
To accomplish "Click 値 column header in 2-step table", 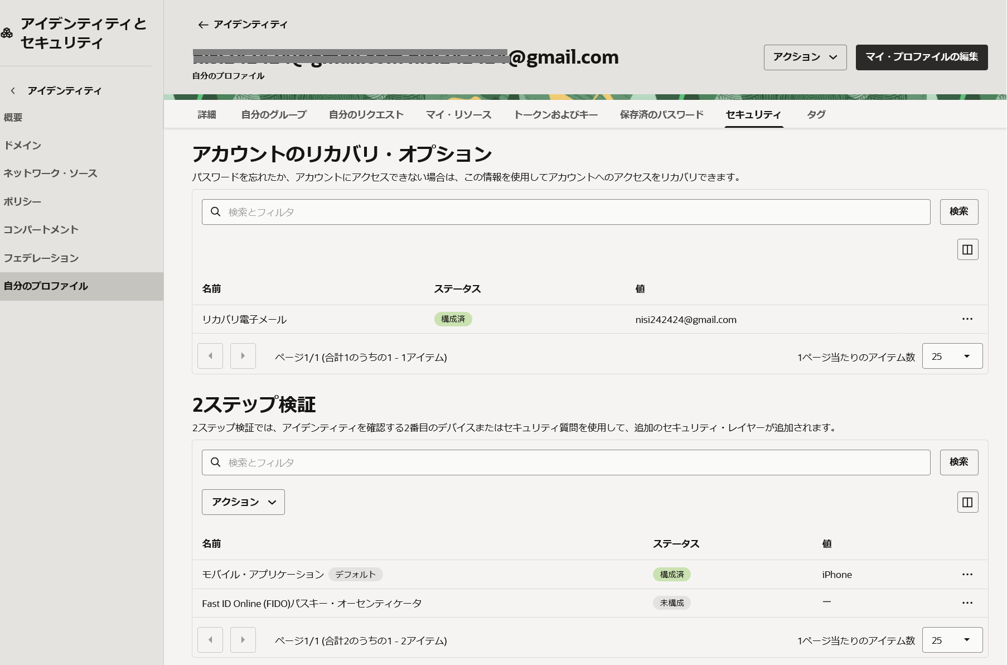I will point(827,543).
